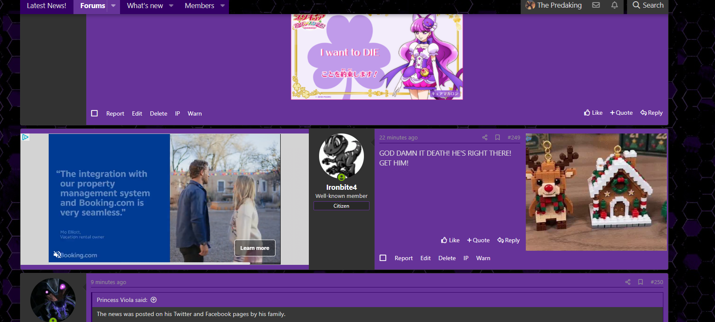Click the Search magnifier button

coord(648,5)
